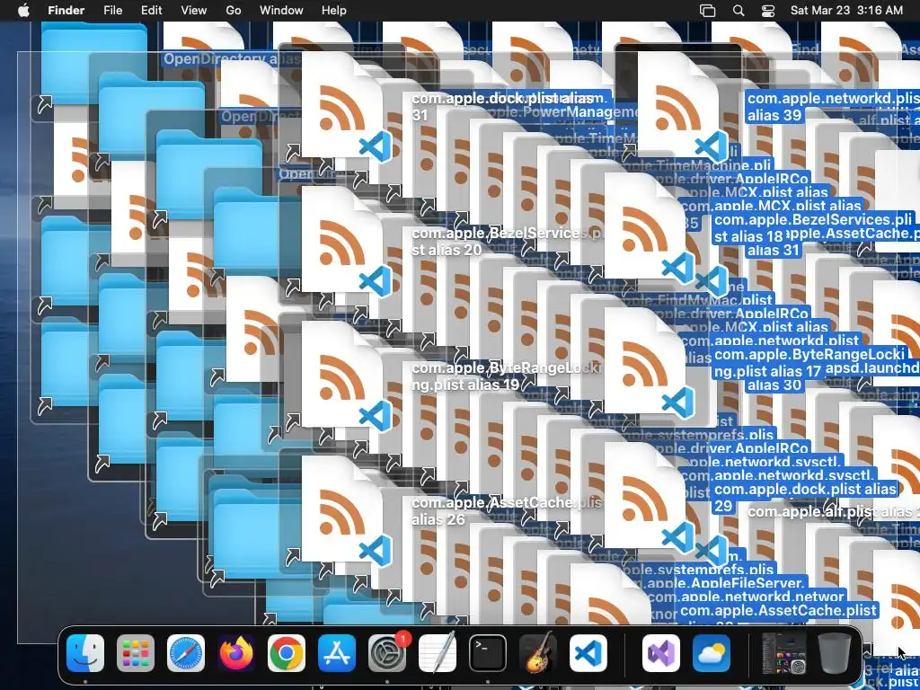Select the com.apple.dock.plist alias 31 label
The image size is (920, 690).
[x=502, y=107]
